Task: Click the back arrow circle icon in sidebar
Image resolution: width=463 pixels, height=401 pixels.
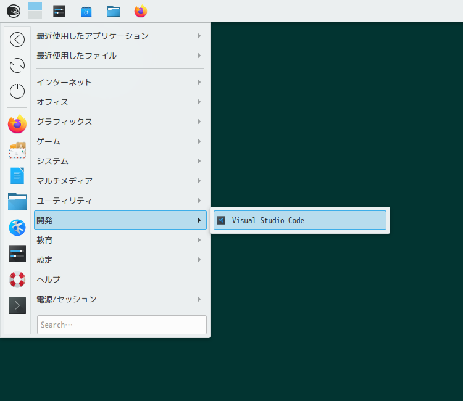Action: [17, 39]
